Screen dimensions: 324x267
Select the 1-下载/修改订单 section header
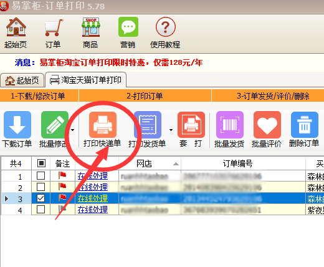(x=39, y=96)
